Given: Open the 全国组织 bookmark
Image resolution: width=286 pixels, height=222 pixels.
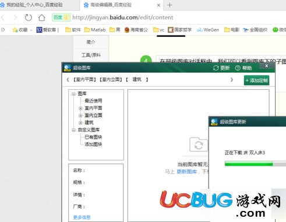Looking at the screenshot, I should (x=255, y=30).
